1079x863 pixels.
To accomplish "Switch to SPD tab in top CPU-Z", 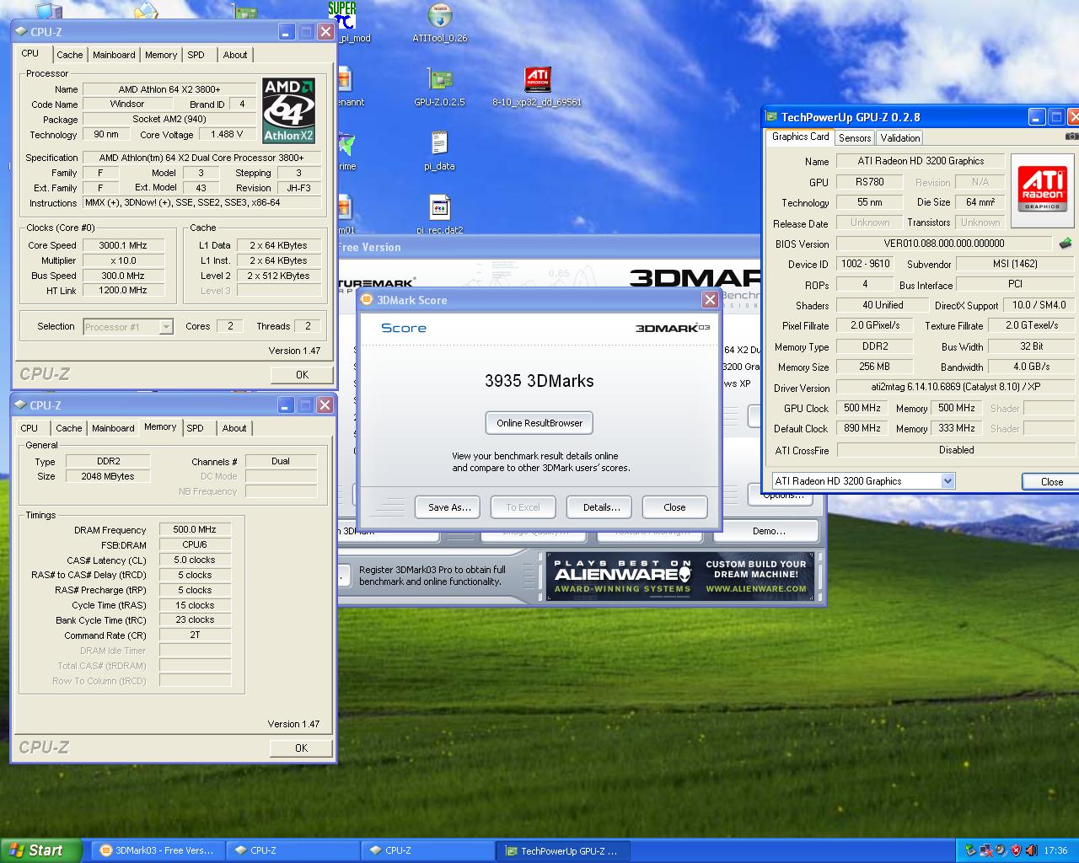I will click(x=196, y=55).
